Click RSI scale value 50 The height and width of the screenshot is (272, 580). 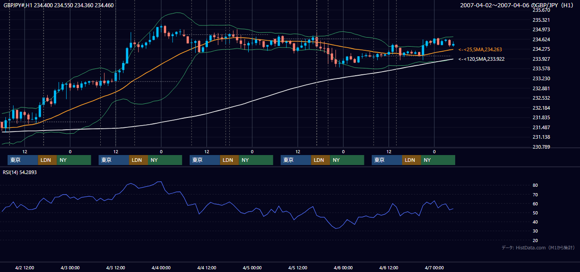tap(536, 213)
